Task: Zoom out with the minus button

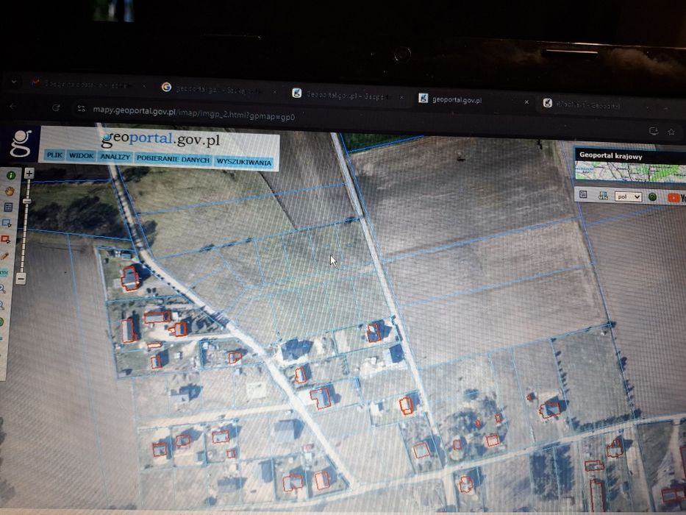Action: coord(21,279)
